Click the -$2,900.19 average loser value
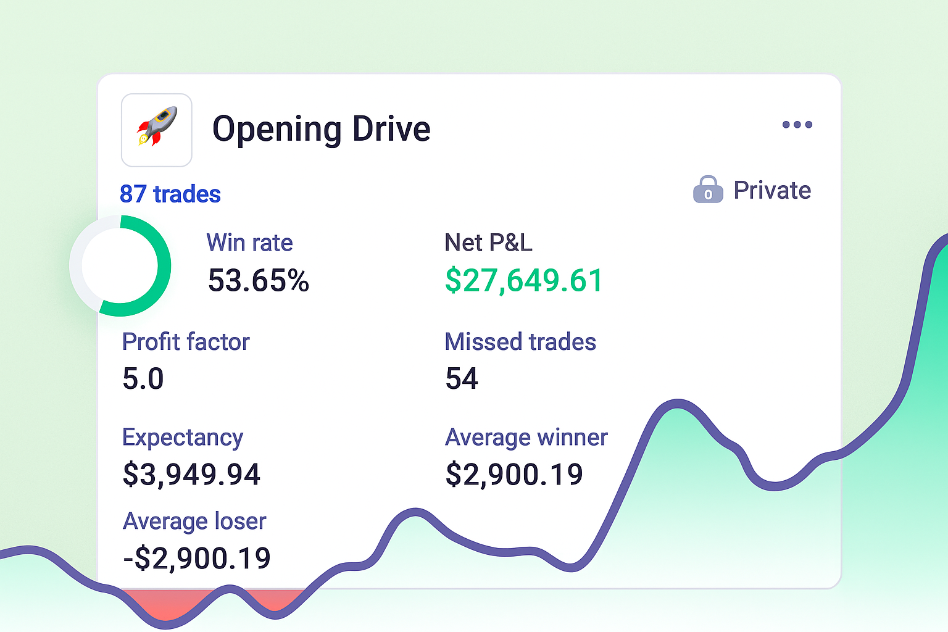 click(x=197, y=559)
